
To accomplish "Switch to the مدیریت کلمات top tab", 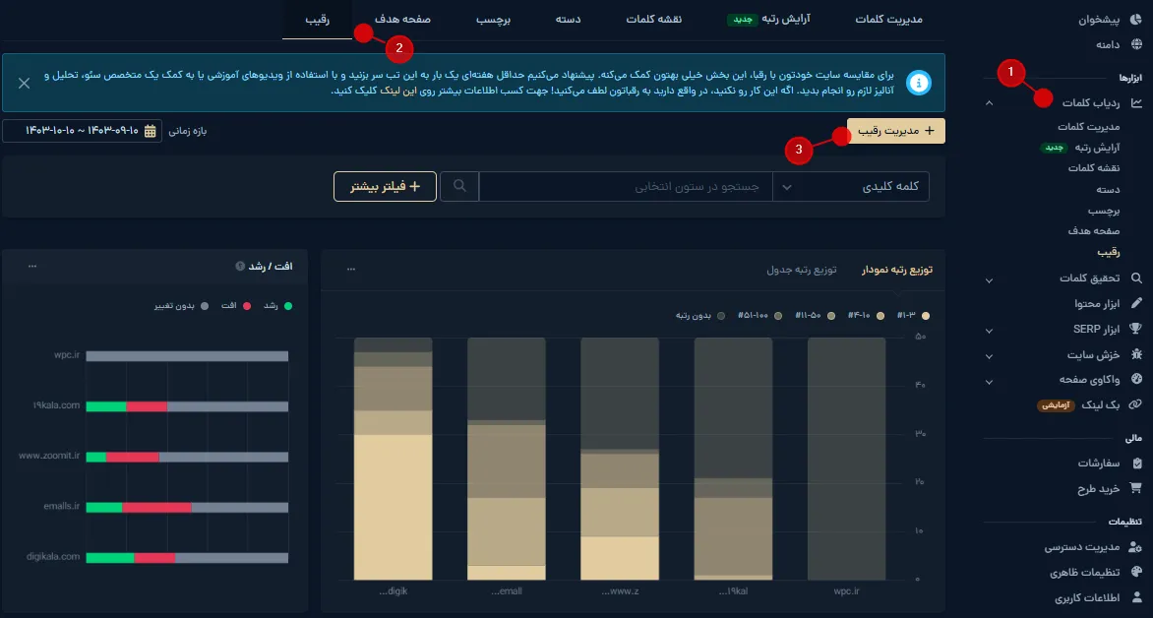I will pos(888,19).
